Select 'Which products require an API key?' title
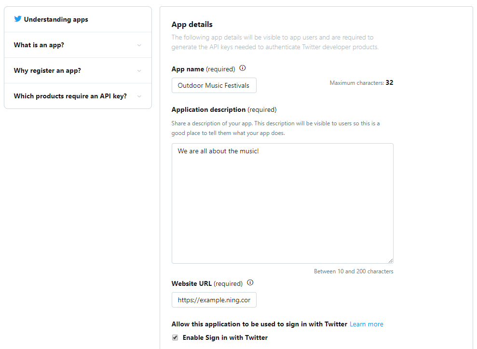 [70, 96]
